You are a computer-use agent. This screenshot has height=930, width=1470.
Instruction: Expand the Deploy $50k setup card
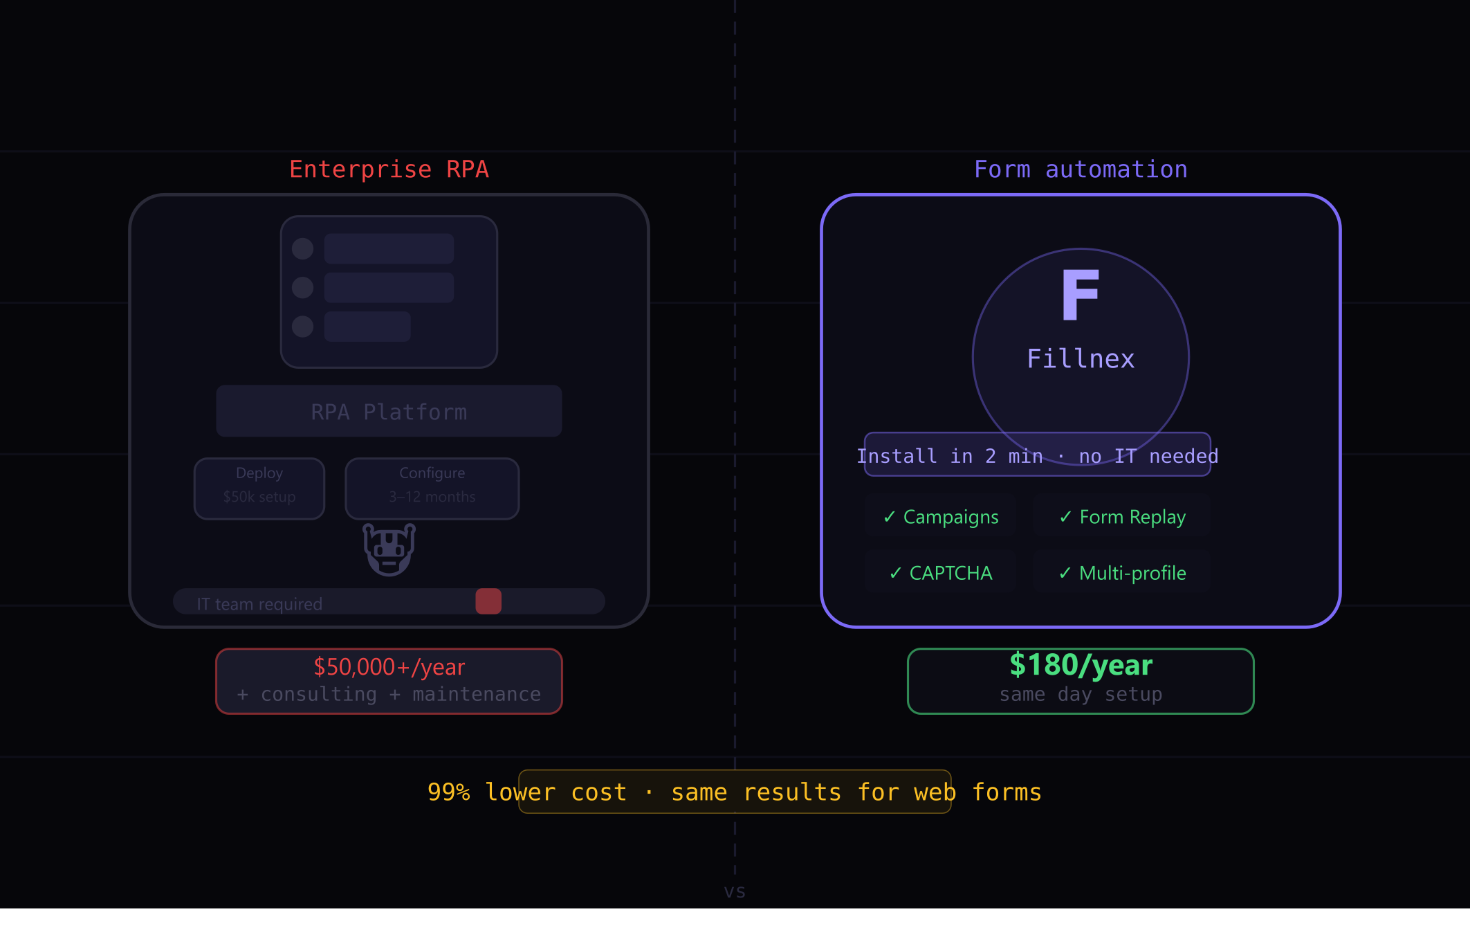tap(259, 488)
